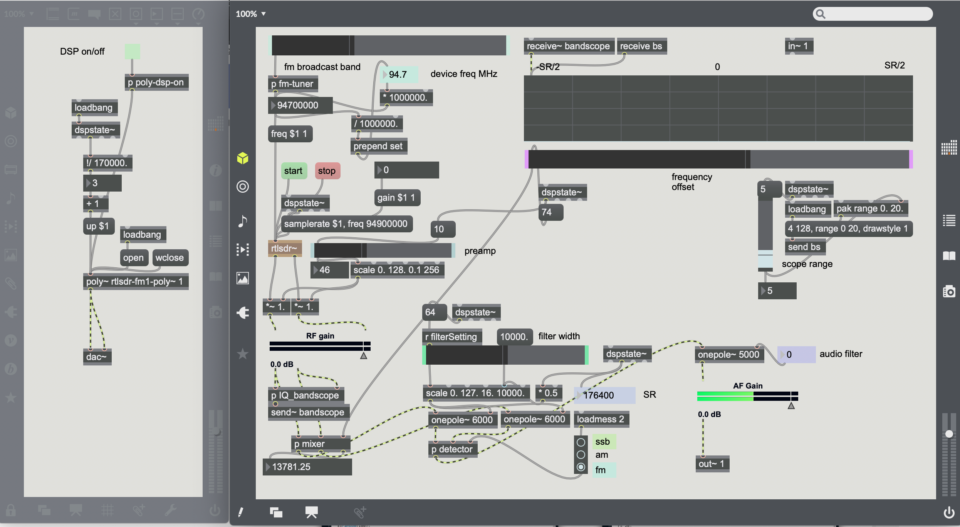Toggle presentation mode icon in bottom toolbar
The height and width of the screenshot is (527, 960).
311,512
